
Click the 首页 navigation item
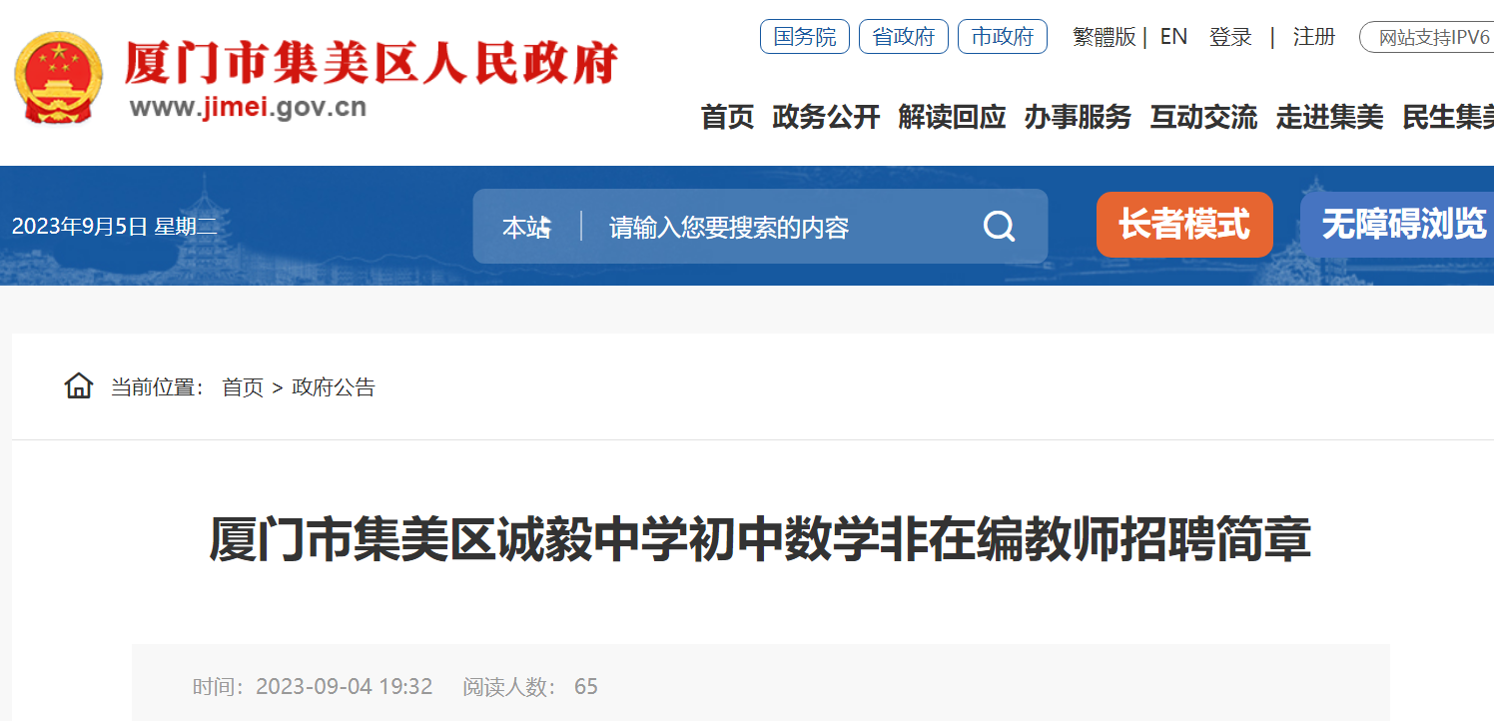click(x=727, y=117)
